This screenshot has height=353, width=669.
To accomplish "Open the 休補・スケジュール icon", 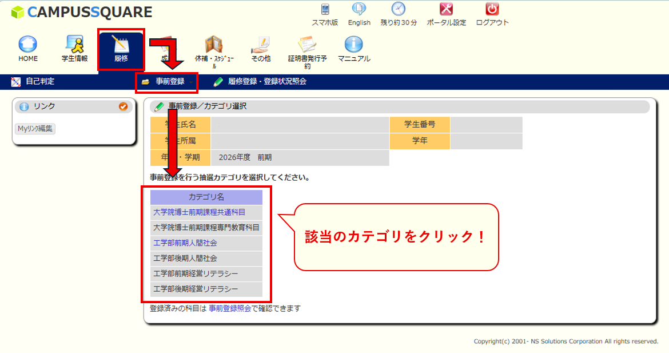I will pyautogui.click(x=214, y=44).
